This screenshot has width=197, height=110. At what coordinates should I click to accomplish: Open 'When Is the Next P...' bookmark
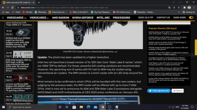point(79,12)
